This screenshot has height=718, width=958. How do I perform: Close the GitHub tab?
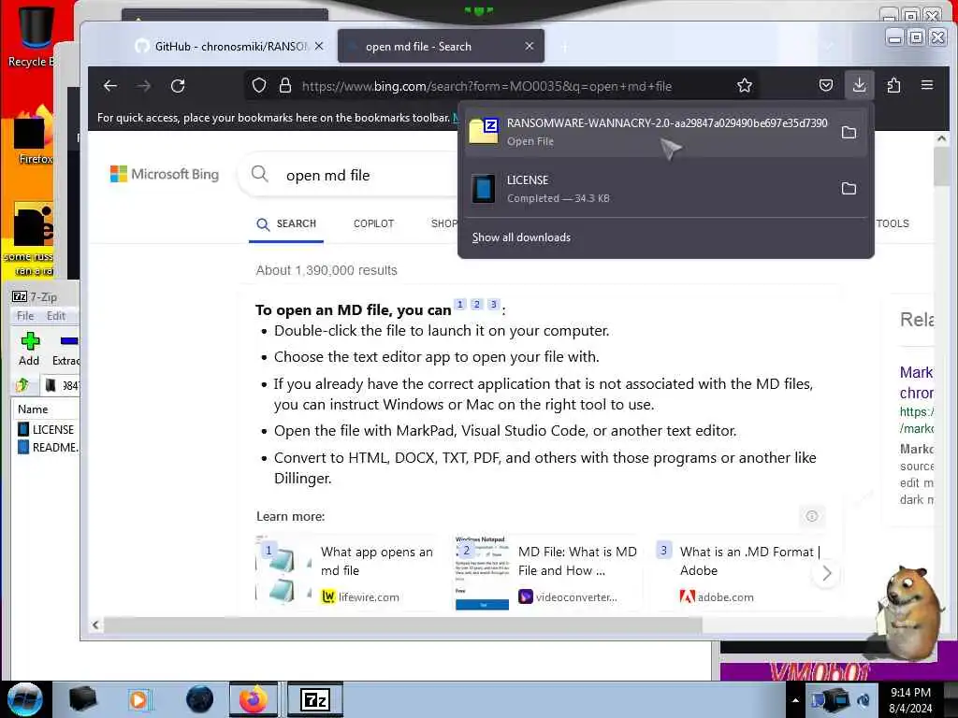tap(319, 47)
